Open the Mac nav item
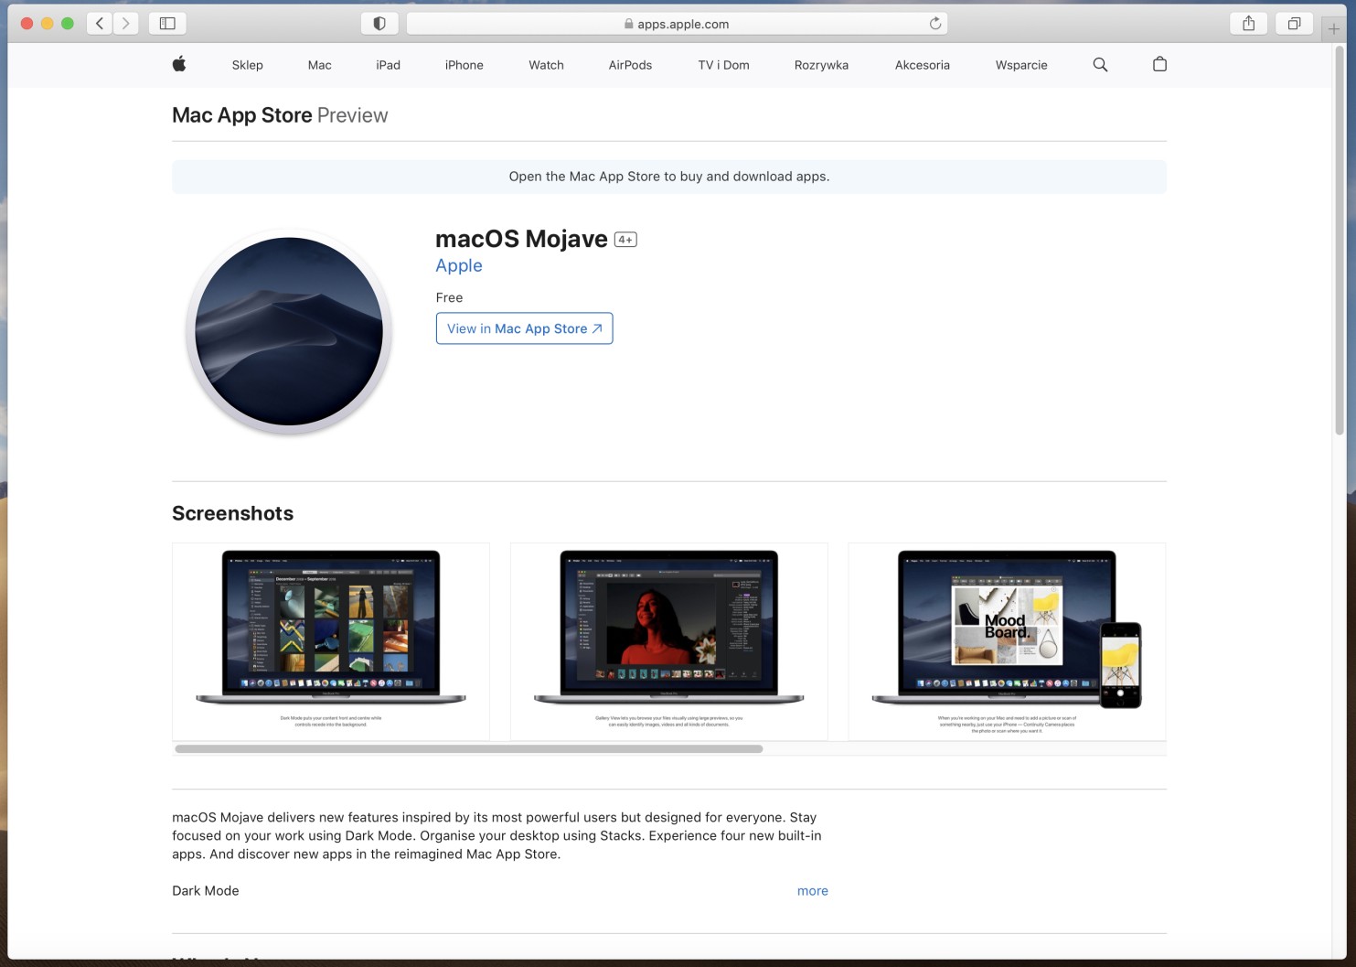Viewport: 1356px width, 967px height. pyautogui.click(x=319, y=65)
